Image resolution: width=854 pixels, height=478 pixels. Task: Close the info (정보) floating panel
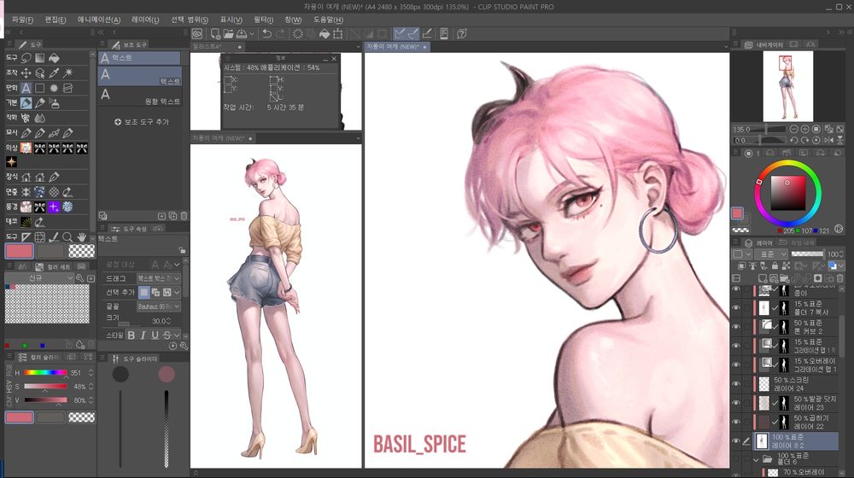tap(334, 58)
